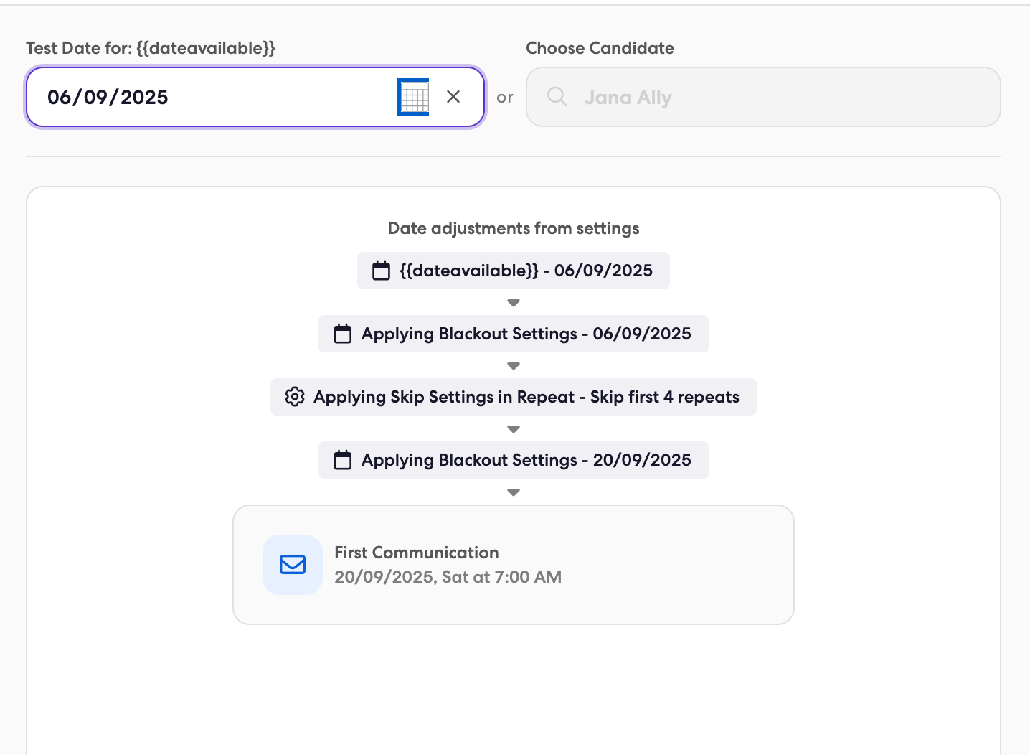Click inside the Choose Candidate search field
Image resolution: width=1030 pixels, height=755 pixels.
pos(763,96)
